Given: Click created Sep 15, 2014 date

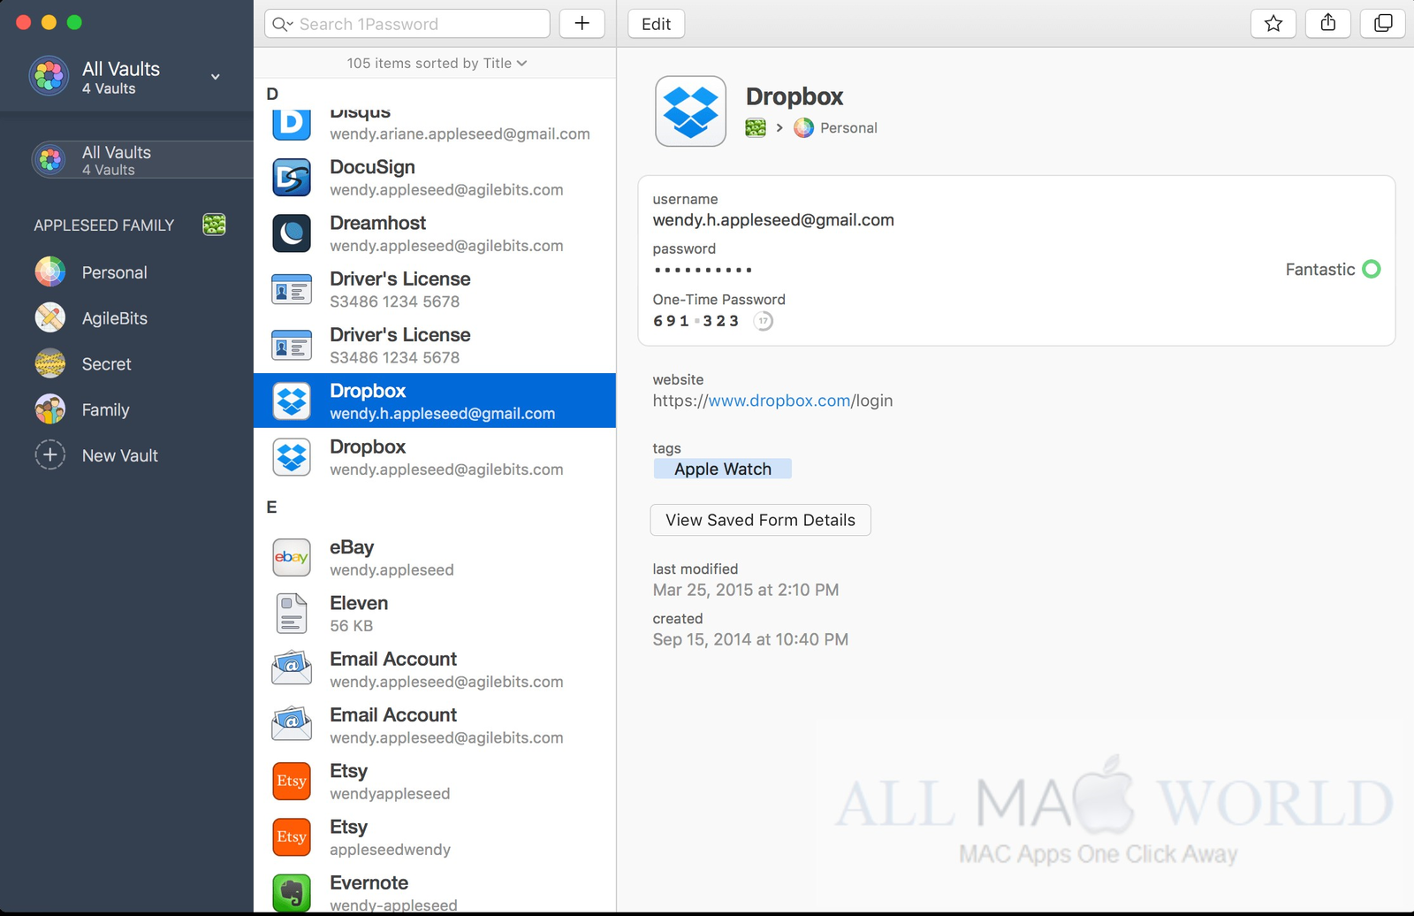Looking at the screenshot, I should (750, 639).
